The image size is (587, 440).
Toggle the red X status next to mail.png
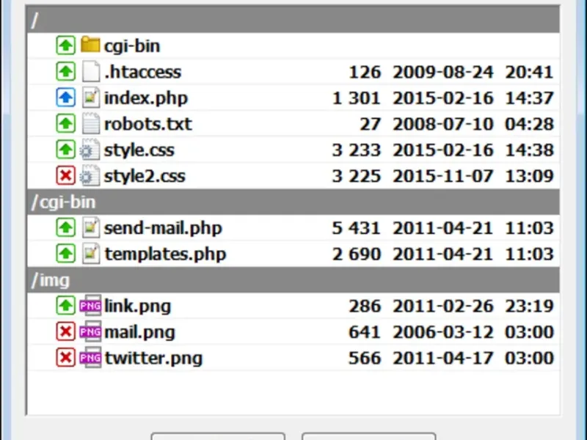[x=66, y=332]
